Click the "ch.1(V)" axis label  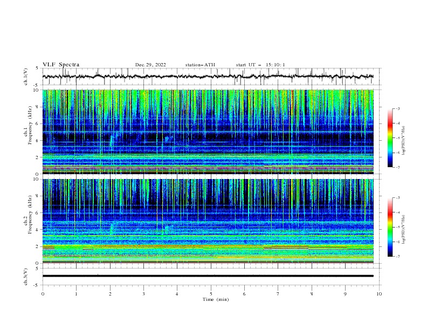[26, 77]
